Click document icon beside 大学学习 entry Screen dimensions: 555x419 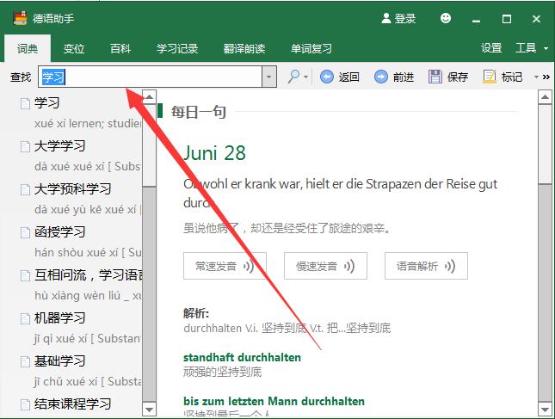click(25, 146)
